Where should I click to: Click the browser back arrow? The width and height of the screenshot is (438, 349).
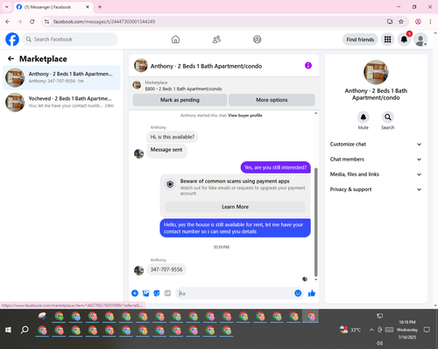(8, 22)
